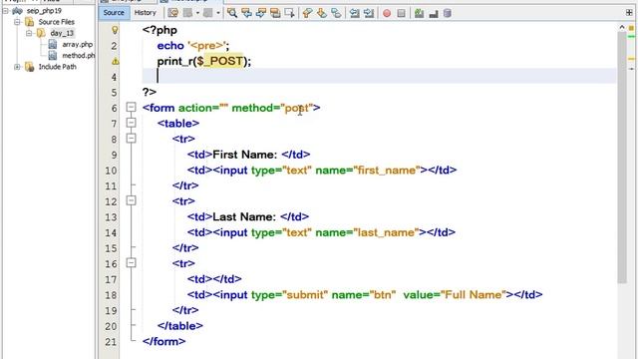The width and height of the screenshot is (638, 359).
Task: Toggle Bookmark toolbar icon
Action: pyautogui.click(x=336, y=13)
